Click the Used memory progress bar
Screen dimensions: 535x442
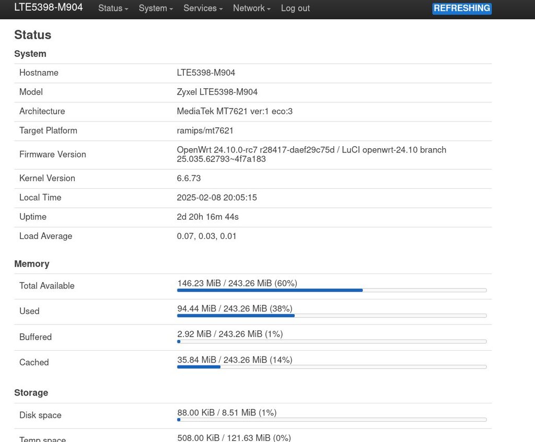332,316
